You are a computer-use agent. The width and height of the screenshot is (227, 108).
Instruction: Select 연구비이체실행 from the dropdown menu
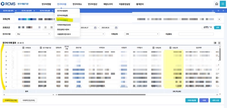(x=67, y=16)
